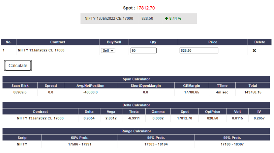Click the Delta column header
Viewport: 274px width, 153px height.
(89, 112)
